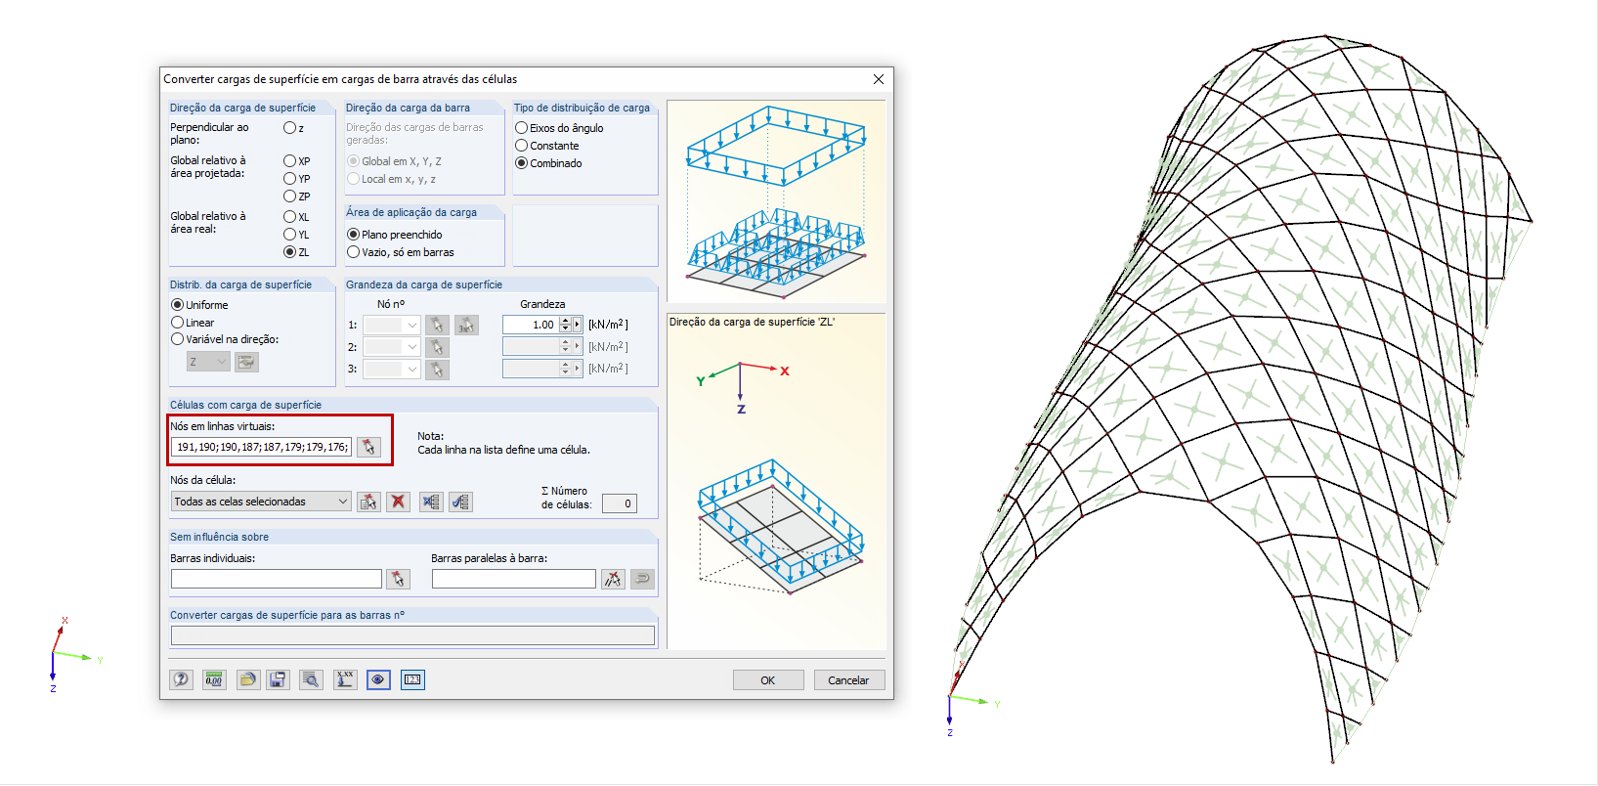Adjust the Grandeza 1.00 spinner arrows
Screen dimensions: 1598x786
click(x=565, y=325)
